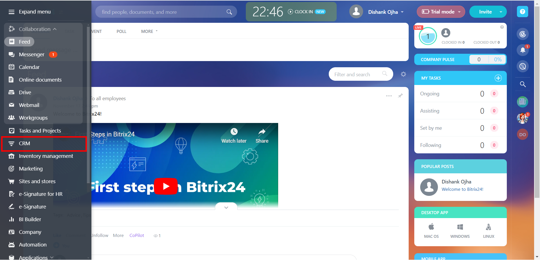Open the post three-dots menu
This screenshot has width=540, height=260.
coord(389,96)
